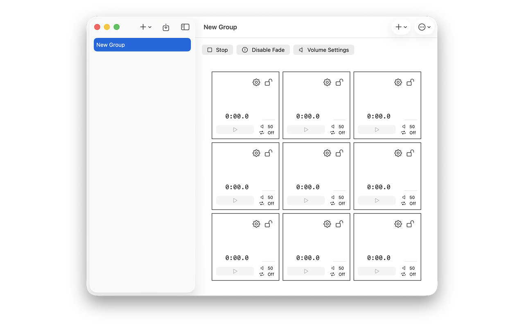
Task: Open settings gear on third-row, second-column sound pad
Action: click(327, 224)
